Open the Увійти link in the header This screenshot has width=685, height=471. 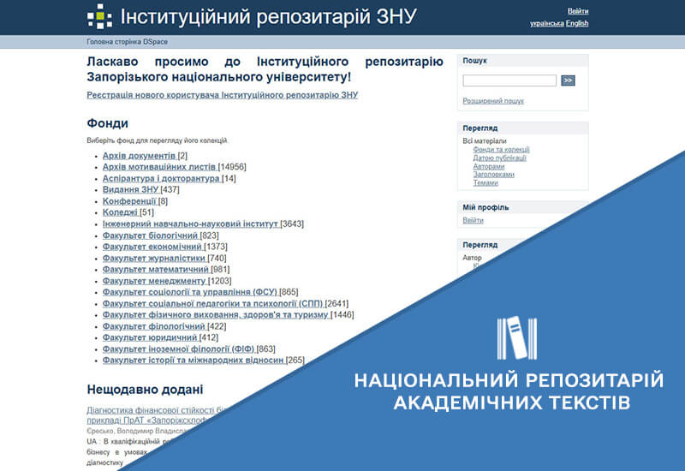tap(577, 11)
